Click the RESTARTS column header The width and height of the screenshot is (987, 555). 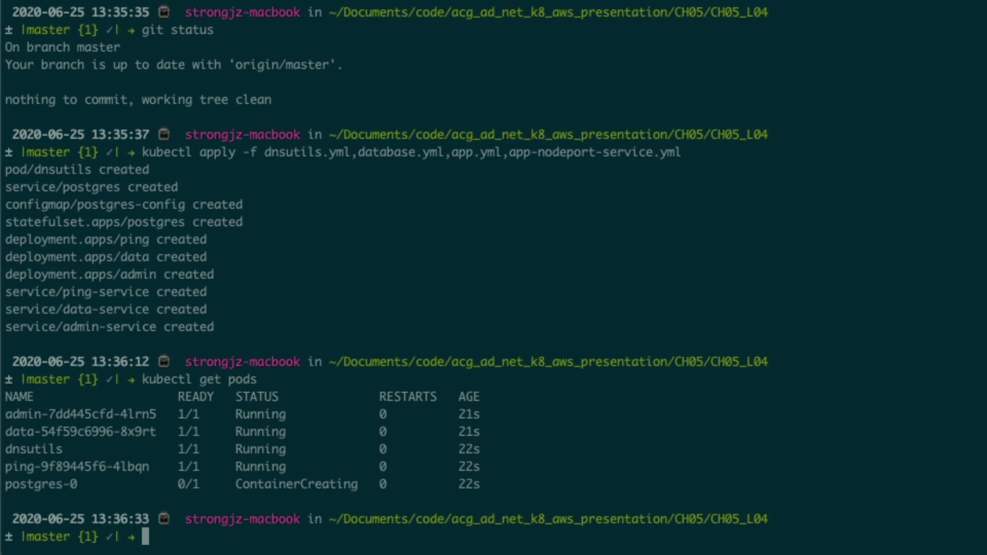tap(408, 397)
